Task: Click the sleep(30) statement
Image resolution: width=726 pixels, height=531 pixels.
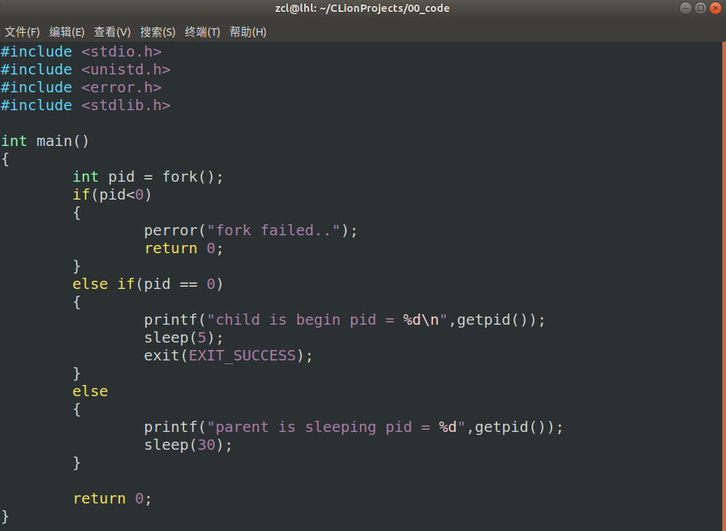Action: 188,445
